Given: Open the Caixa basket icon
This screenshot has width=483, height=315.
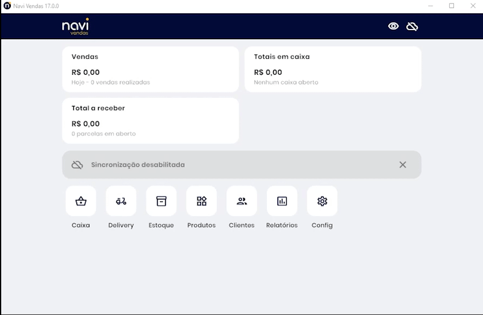Looking at the screenshot, I should [x=81, y=201].
